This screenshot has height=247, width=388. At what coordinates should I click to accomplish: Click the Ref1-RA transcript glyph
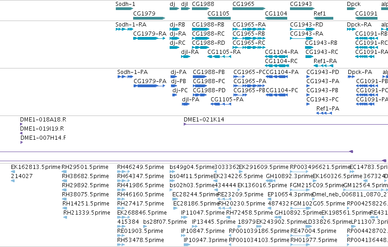click(x=323, y=66)
